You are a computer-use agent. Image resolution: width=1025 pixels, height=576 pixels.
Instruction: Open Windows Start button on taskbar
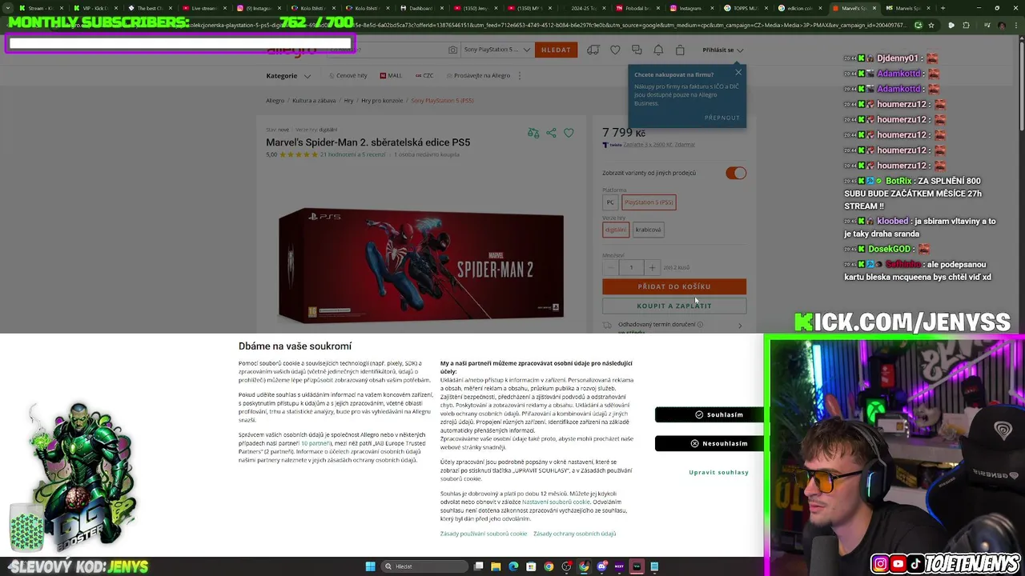pos(370,566)
